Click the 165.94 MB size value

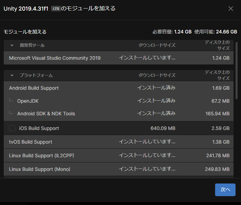coord(217,114)
